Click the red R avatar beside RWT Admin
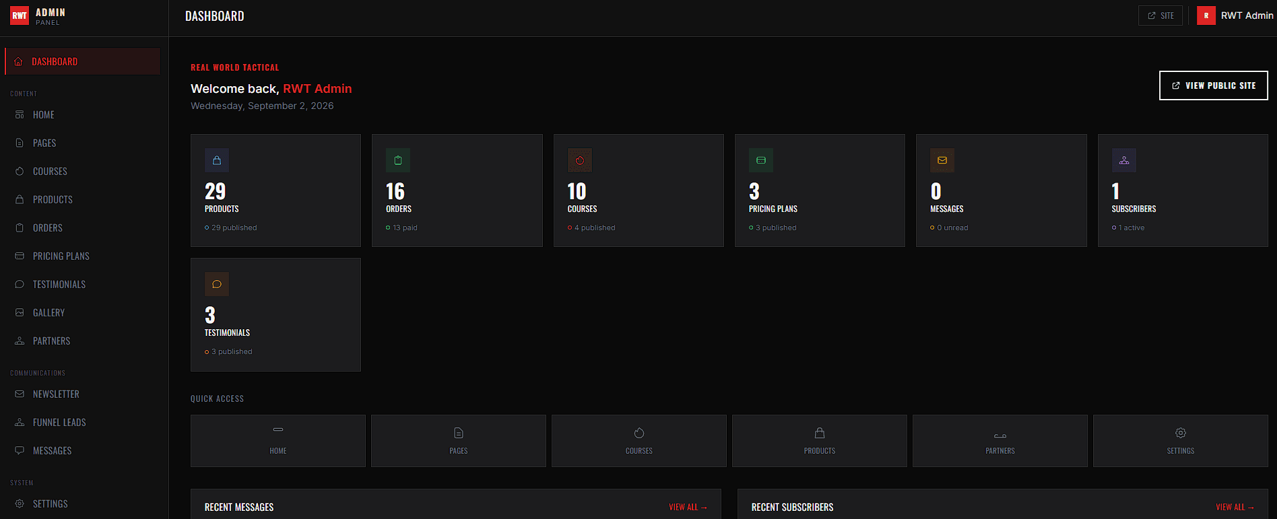The image size is (1277, 519). (x=1206, y=15)
